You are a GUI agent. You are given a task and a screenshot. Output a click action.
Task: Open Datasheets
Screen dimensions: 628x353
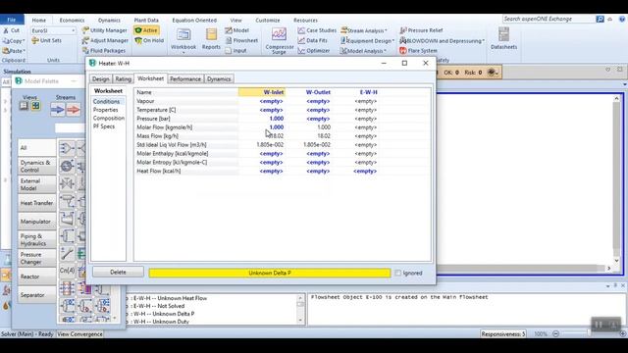point(503,39)
